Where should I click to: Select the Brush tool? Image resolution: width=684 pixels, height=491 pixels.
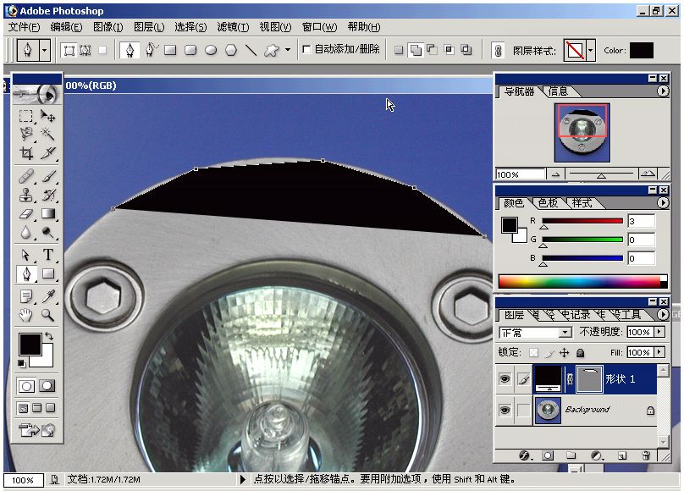coord(47,176)
